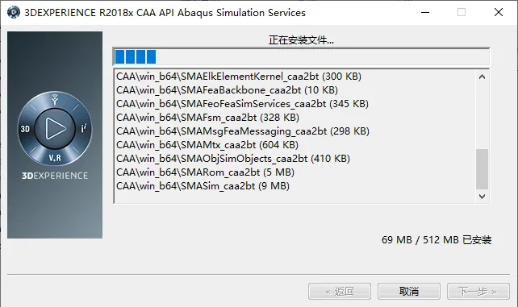
Task: Minimize the installer window
Action: pos(425,13)
